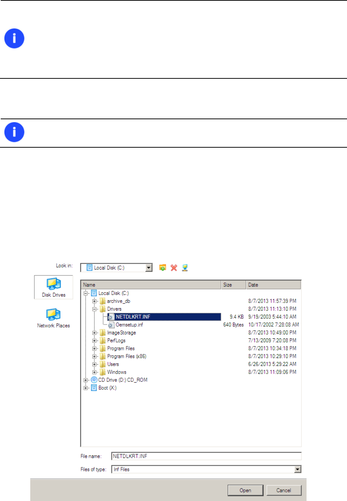
Task: Collapse the Local Disk (C:) node
Action: [x=86, y=293]
